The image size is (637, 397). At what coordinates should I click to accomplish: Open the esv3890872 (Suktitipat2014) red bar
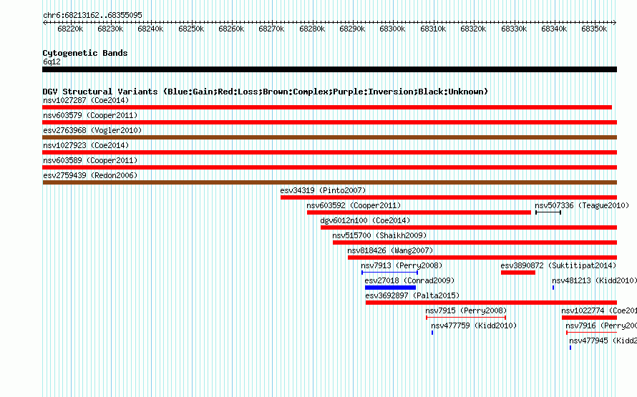518,273
